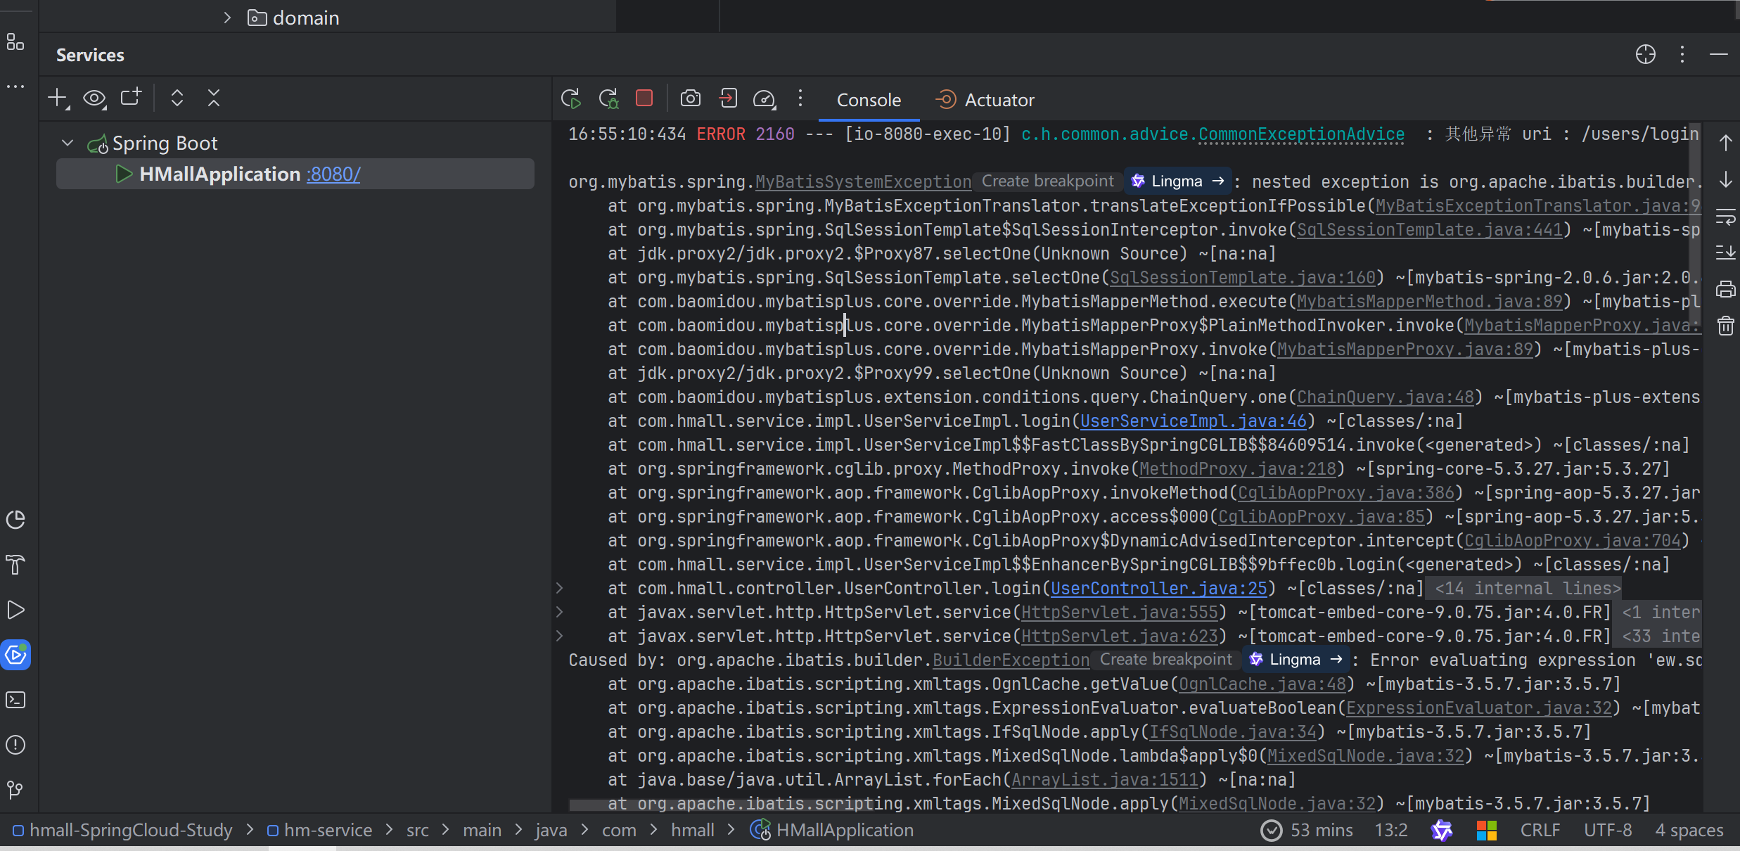This screenshot has height=851, width=1740.
Task: Click the Microsoft logo status bar icon
Action: pyautogui.click(x=1487, y=831)
